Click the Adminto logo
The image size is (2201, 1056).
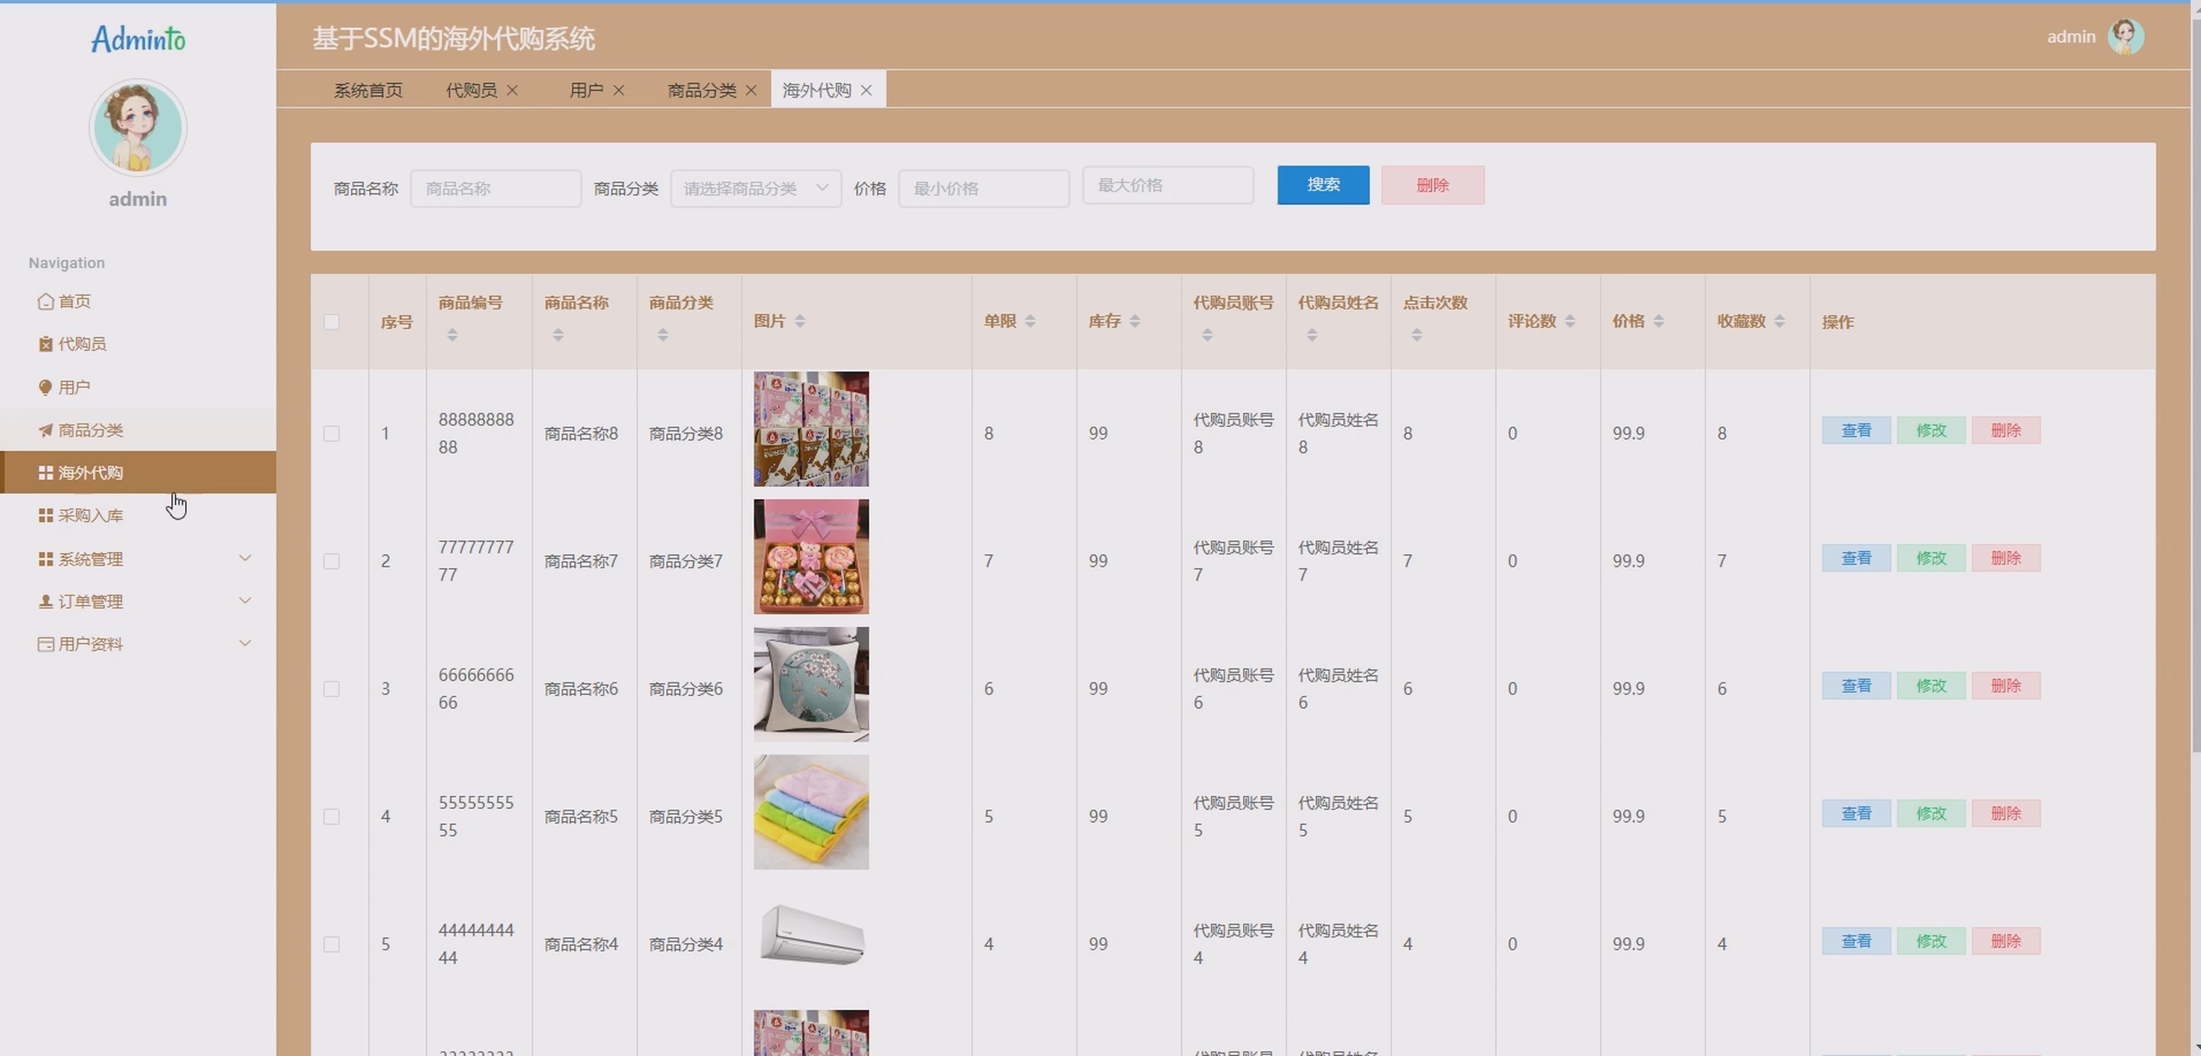point(137,38)
